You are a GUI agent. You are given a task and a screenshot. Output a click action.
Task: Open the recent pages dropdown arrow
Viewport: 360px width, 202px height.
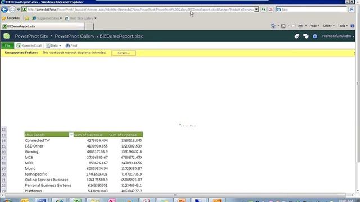tap(19, 10)
